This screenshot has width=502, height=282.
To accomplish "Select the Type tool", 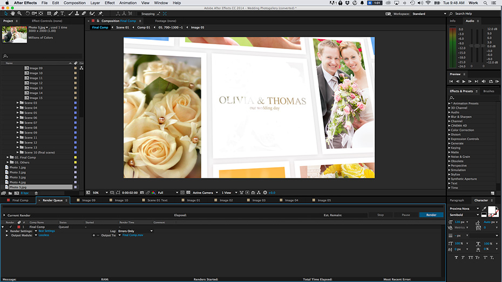I will [63, 13].
